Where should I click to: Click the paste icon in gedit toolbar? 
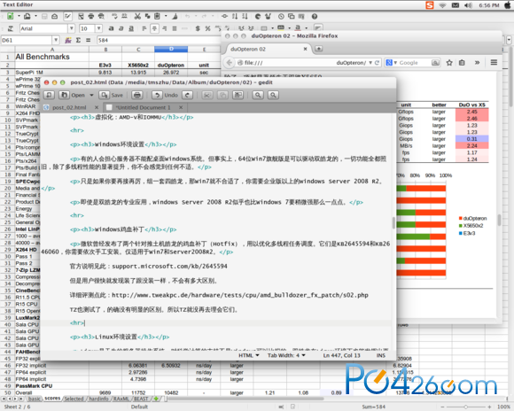pos(238,95)
